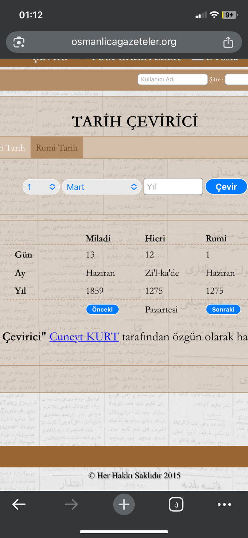248x538 pixels.
Task: Click the Ay row label
Action: click(20, 273)
